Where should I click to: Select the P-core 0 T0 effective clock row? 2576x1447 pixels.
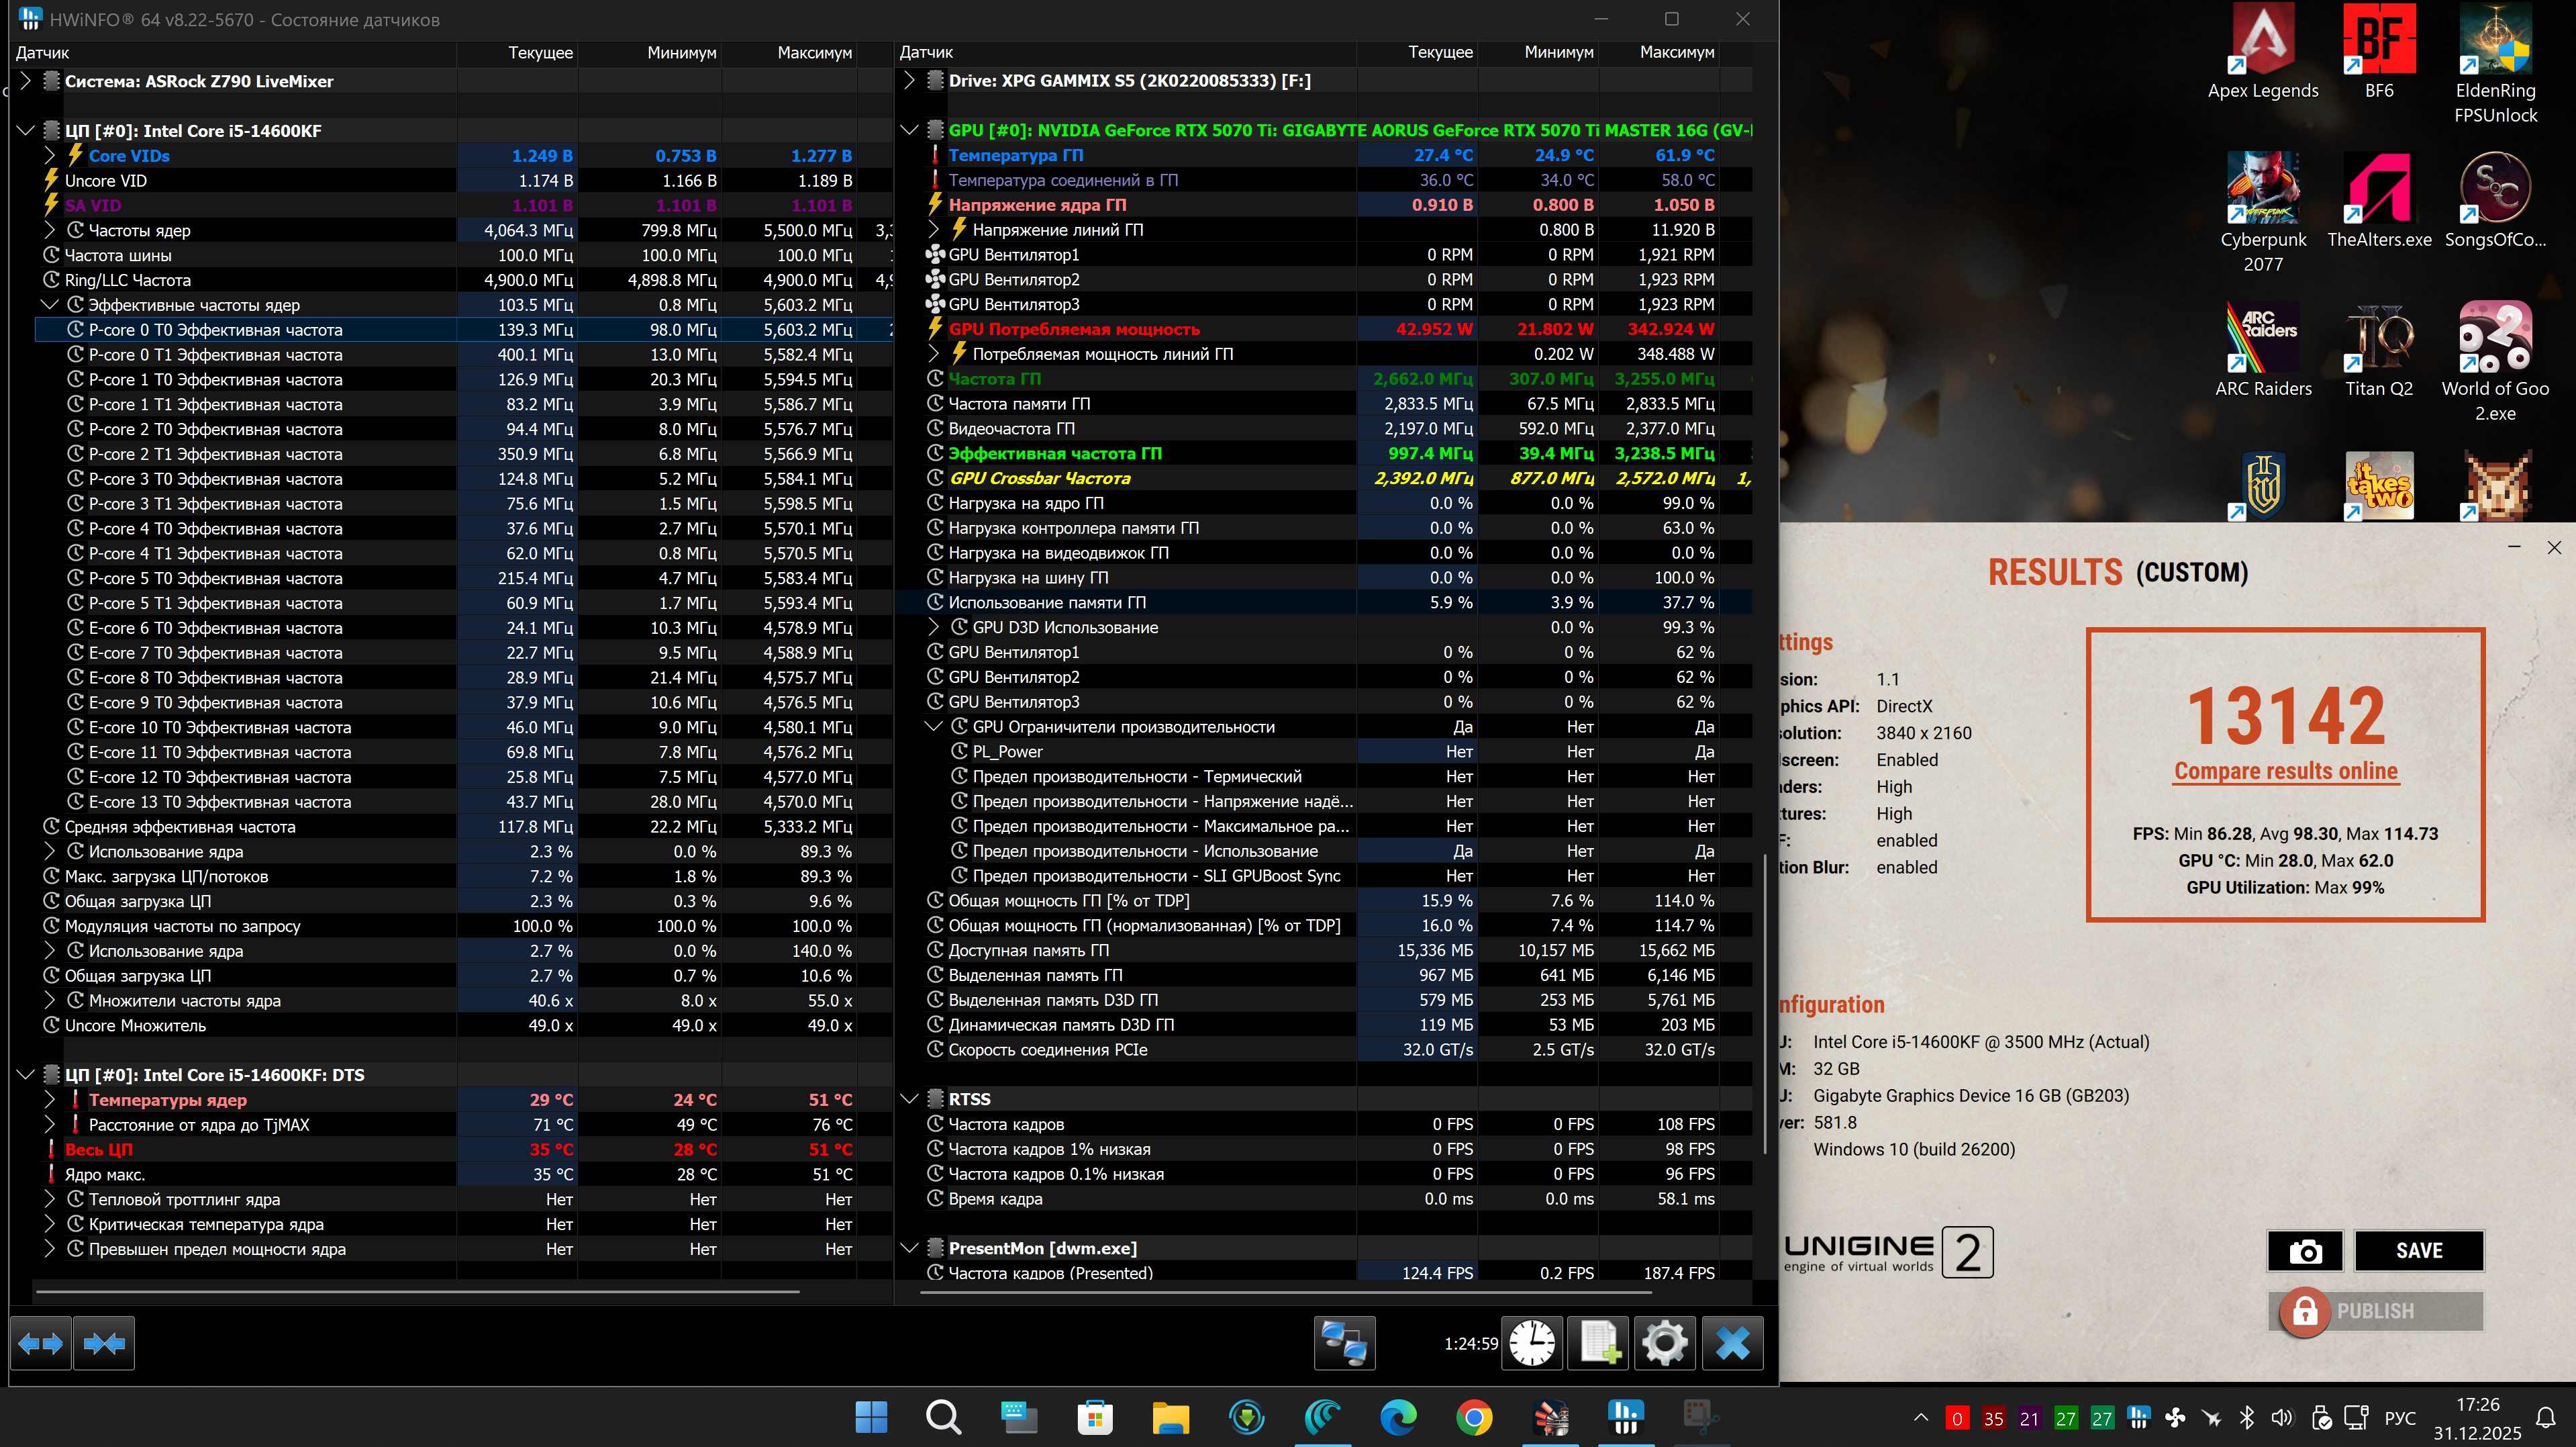(215, 329)
